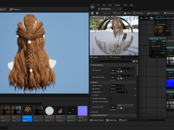
Task: Open the Asset menu
Action: [x=110, y=5]
